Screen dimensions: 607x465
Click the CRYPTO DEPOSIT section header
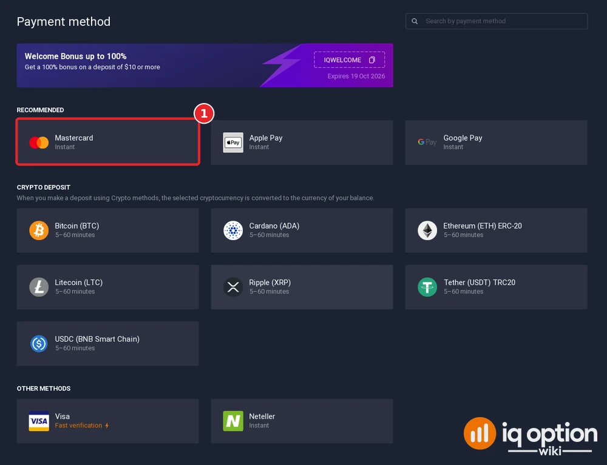coord(43,187)
